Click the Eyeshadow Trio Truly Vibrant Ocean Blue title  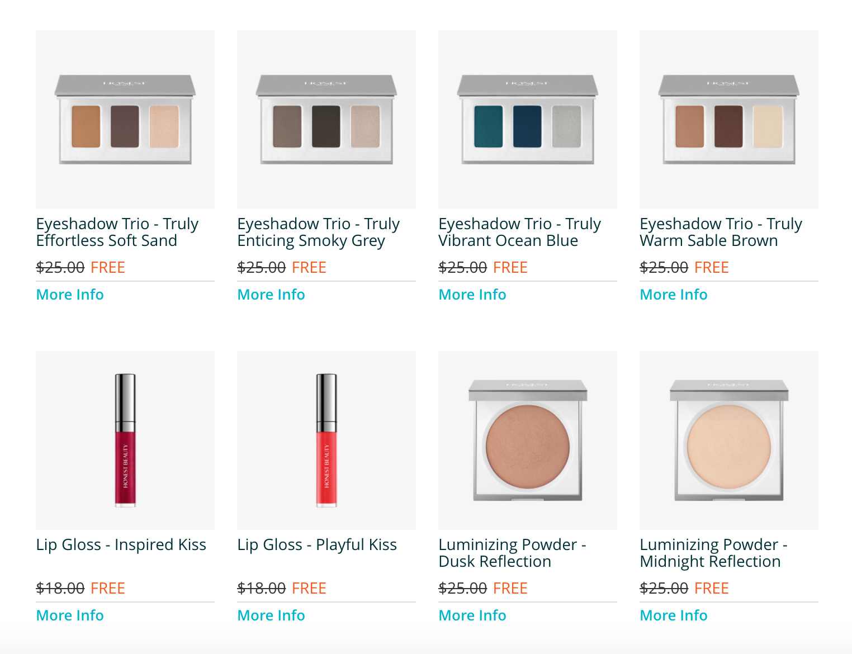519,232
